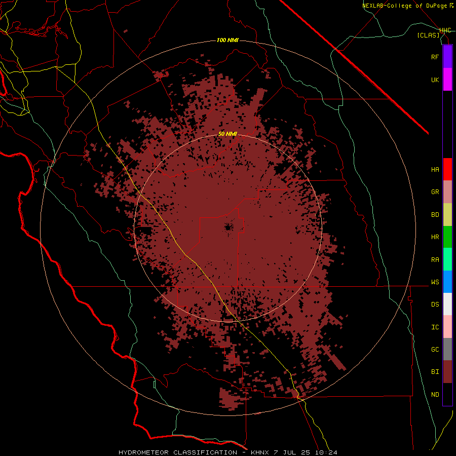This screenshot has width=456, height=456.
Task: Click the ND legend label
Action: (x=435, y=395)
